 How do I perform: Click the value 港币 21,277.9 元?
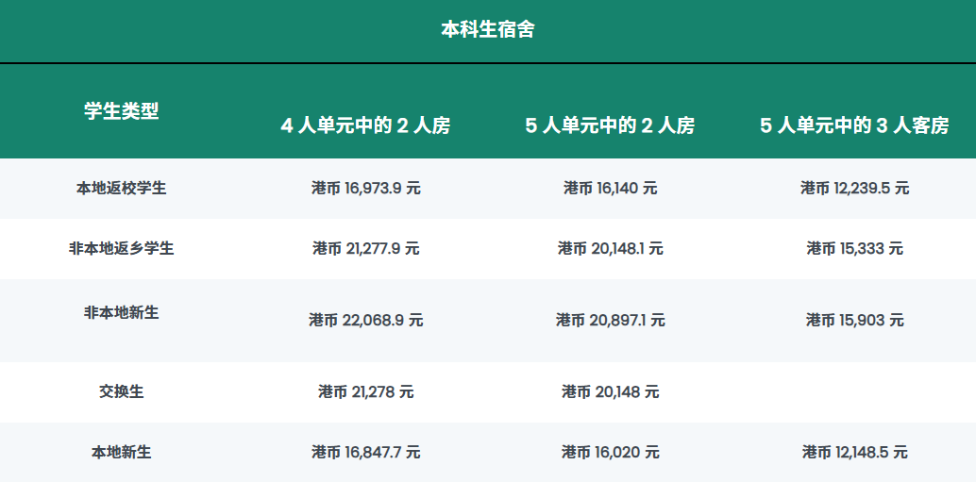pyautogui.click(x=366, y=248)
